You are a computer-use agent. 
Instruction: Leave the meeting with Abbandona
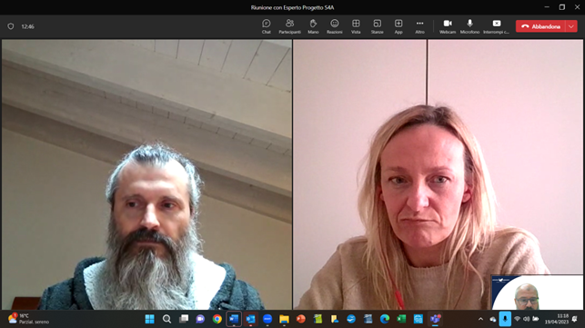[541, 26]
